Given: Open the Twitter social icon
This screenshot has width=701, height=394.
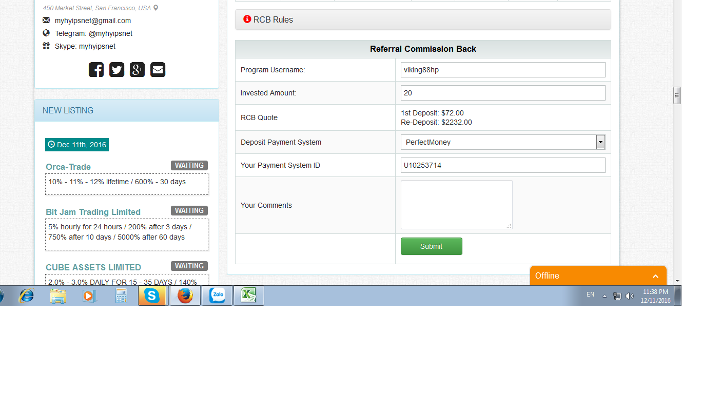Looking at the screenshot, I should click(116, 69).
